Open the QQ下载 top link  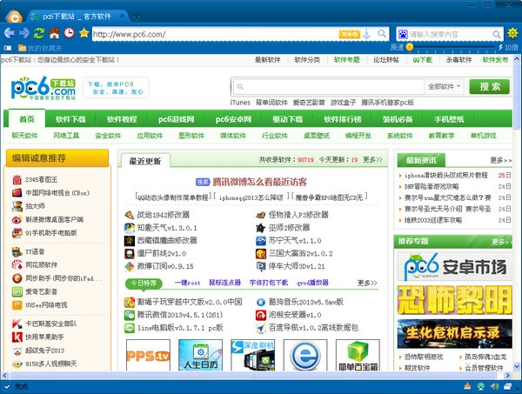pos(423,60)
